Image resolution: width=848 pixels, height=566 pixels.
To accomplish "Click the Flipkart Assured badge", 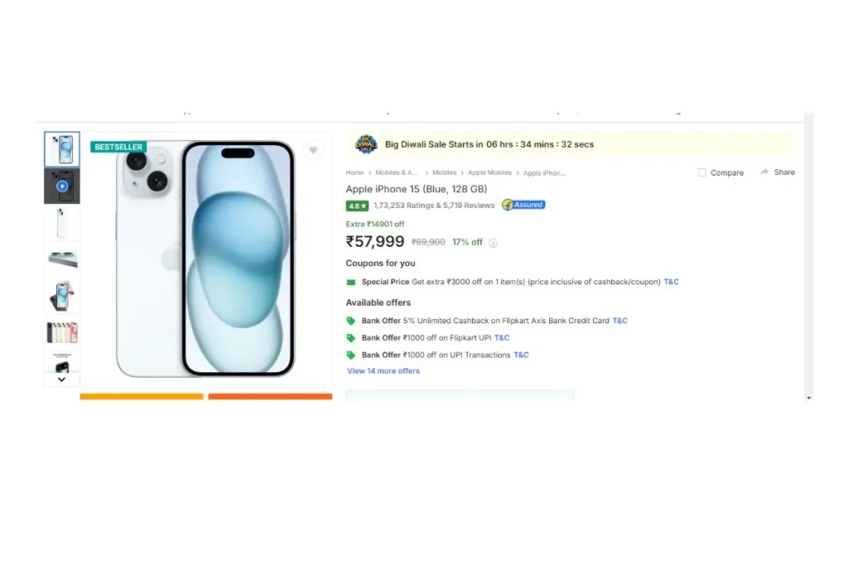I will (523, 205).
